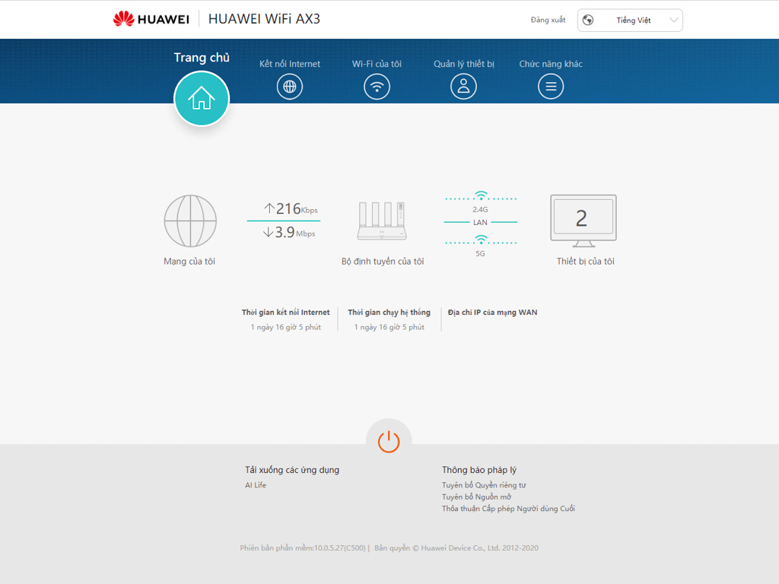779x584 pixels.
Task: Open the Wi-Fi của tôi wireless icon
Action: pos(377,87)
